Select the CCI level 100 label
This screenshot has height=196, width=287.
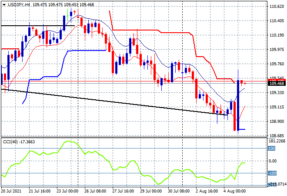[272, 149]
